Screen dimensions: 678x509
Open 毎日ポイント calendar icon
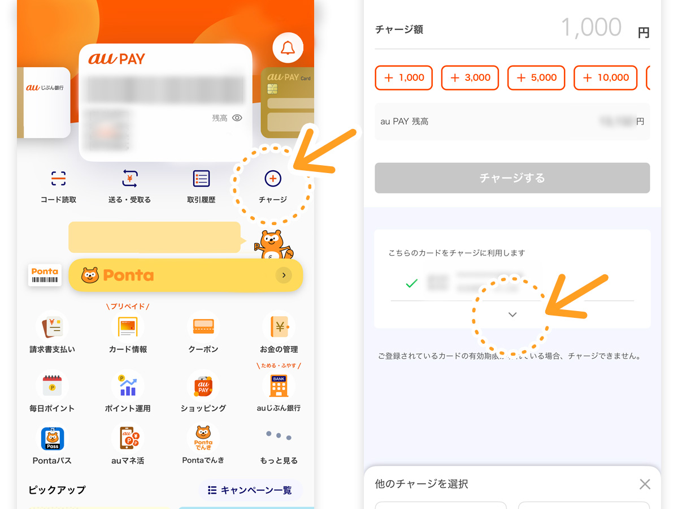click(52, 386)
